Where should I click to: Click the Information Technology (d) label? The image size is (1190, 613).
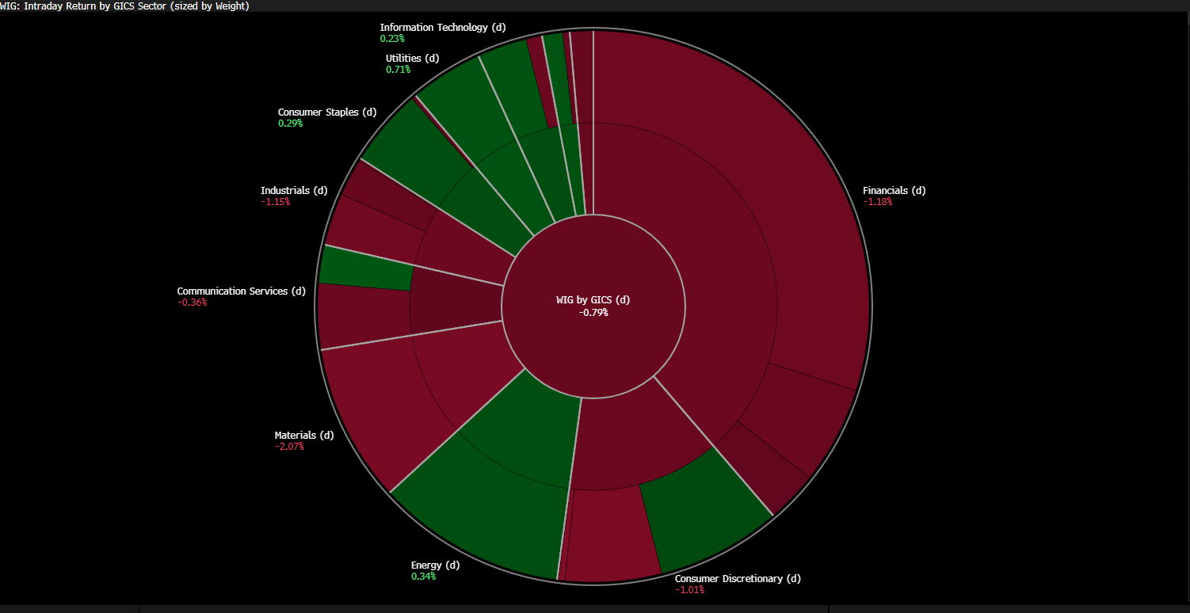click(x=442, y=28)
